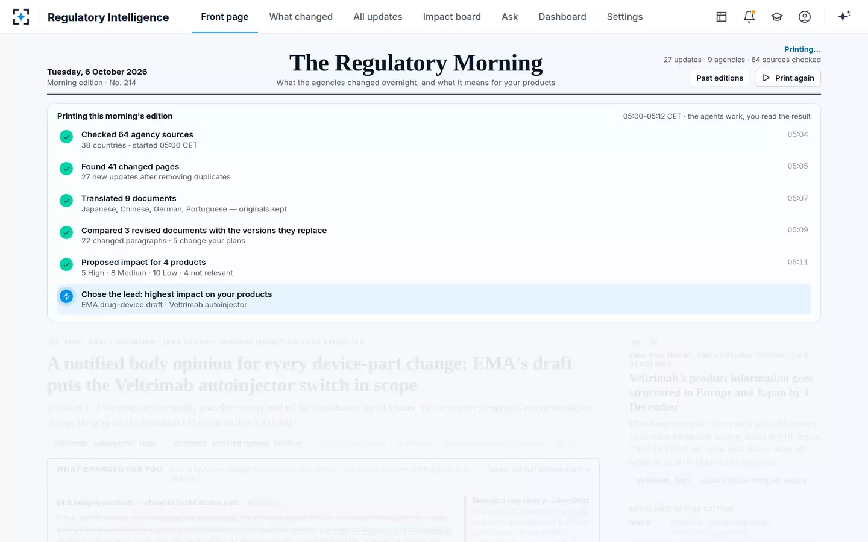Open the layout panel icon in header
The height and width of the screenshot is (542, 868).
tap(722, 17)
